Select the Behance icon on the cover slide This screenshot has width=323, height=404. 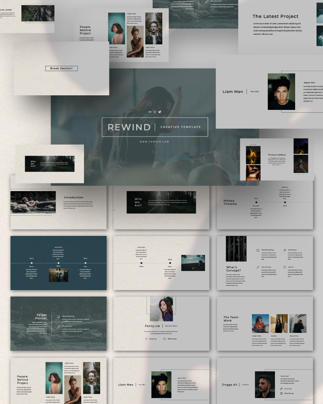pos(150,112)
